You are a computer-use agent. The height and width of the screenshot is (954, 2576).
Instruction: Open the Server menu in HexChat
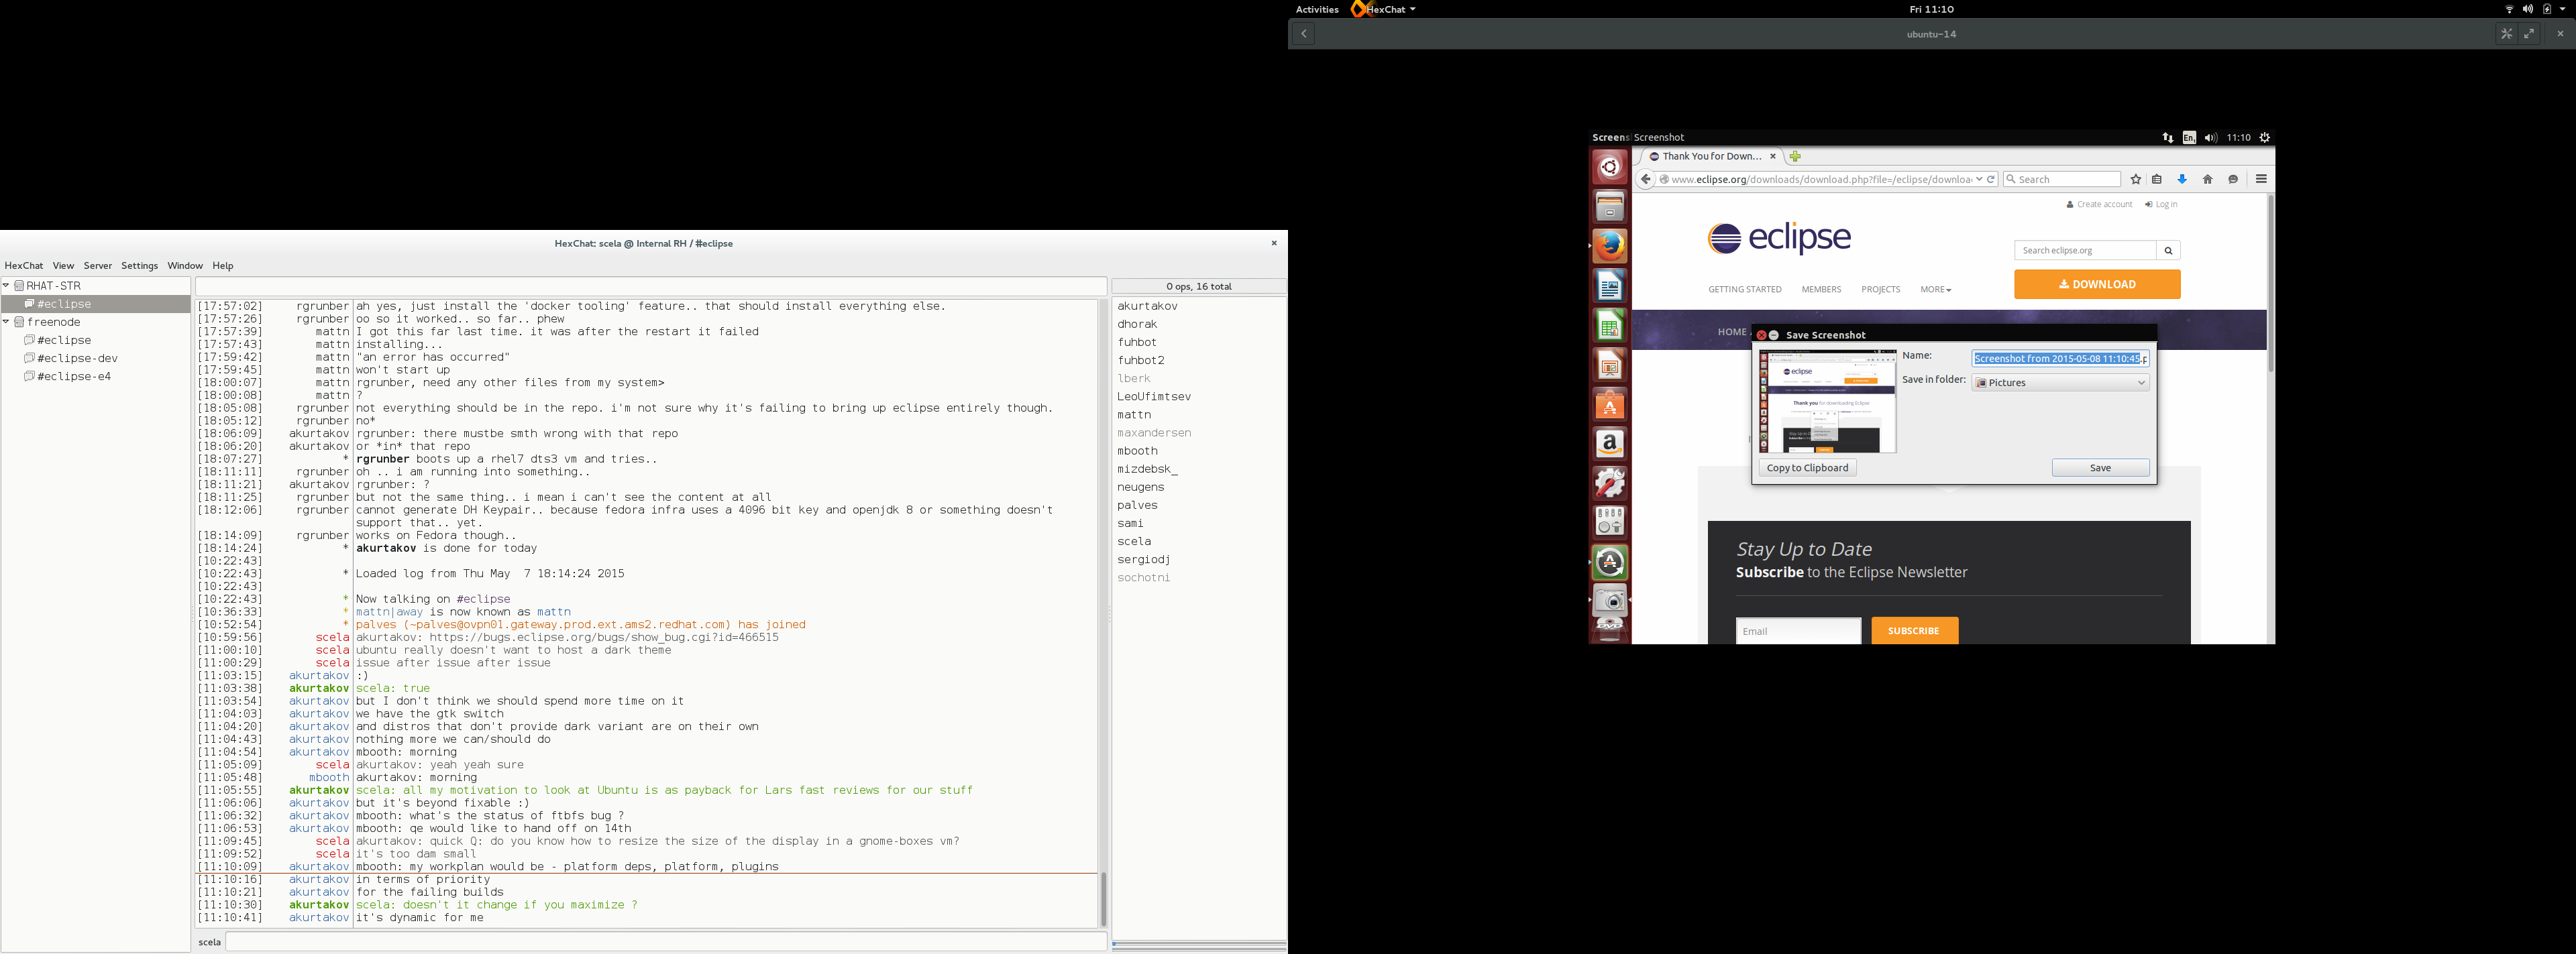[98, 265]
